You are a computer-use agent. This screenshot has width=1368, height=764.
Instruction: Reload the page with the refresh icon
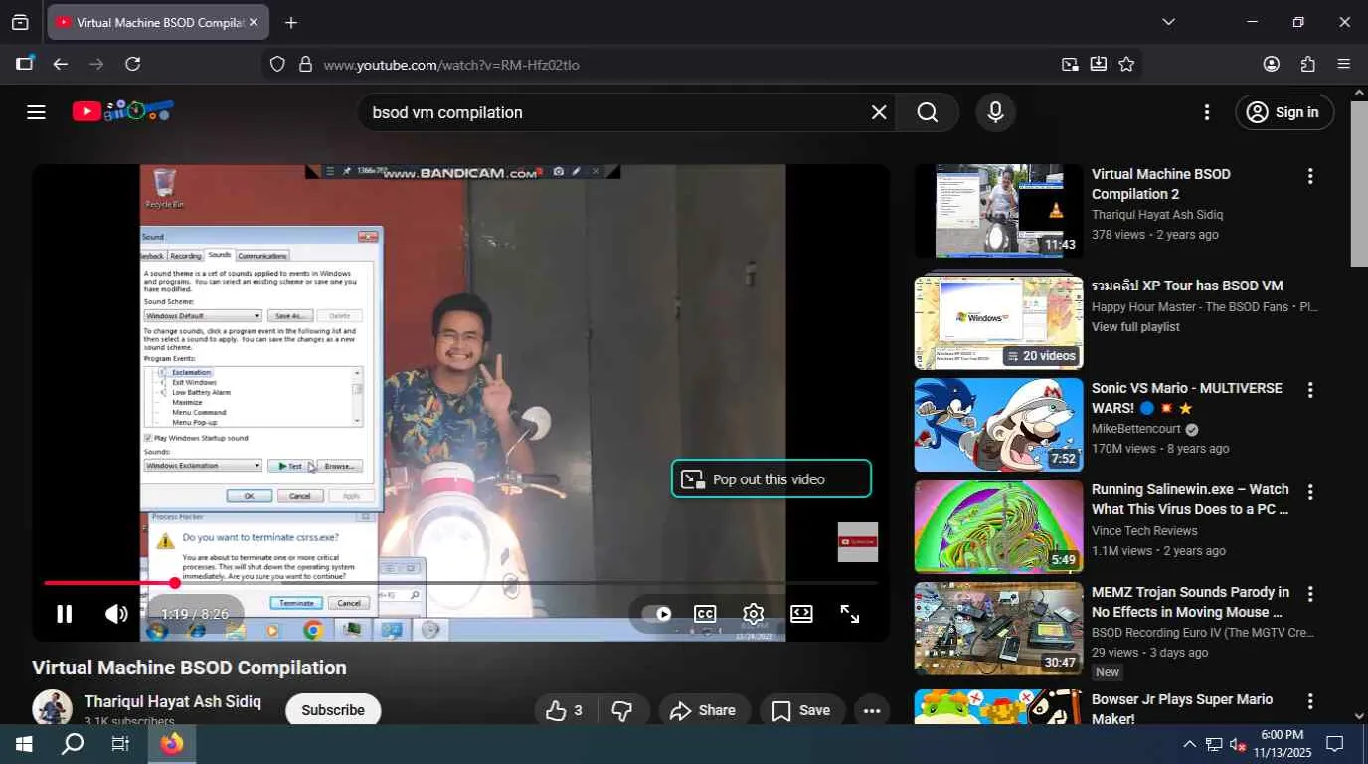tap(132, 64)
